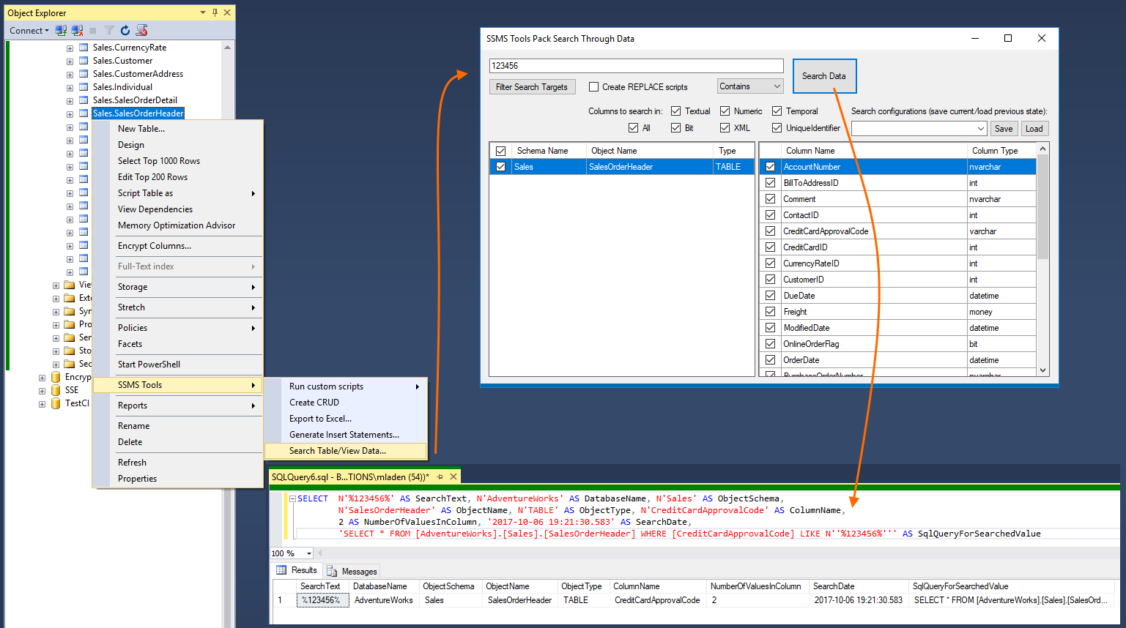The image size is (1126, 628).
Task: Click the Filter Search Targets button
Action: [x=532, y=87]
